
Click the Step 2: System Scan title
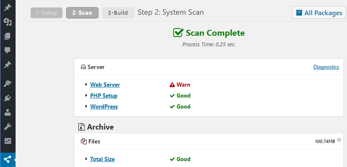(171, 12)
